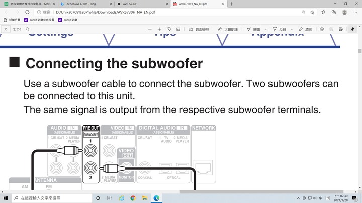Start read aloud (大聲朗讀)
The height and width of the screenshot is (203, 362).
pos(228,29)
